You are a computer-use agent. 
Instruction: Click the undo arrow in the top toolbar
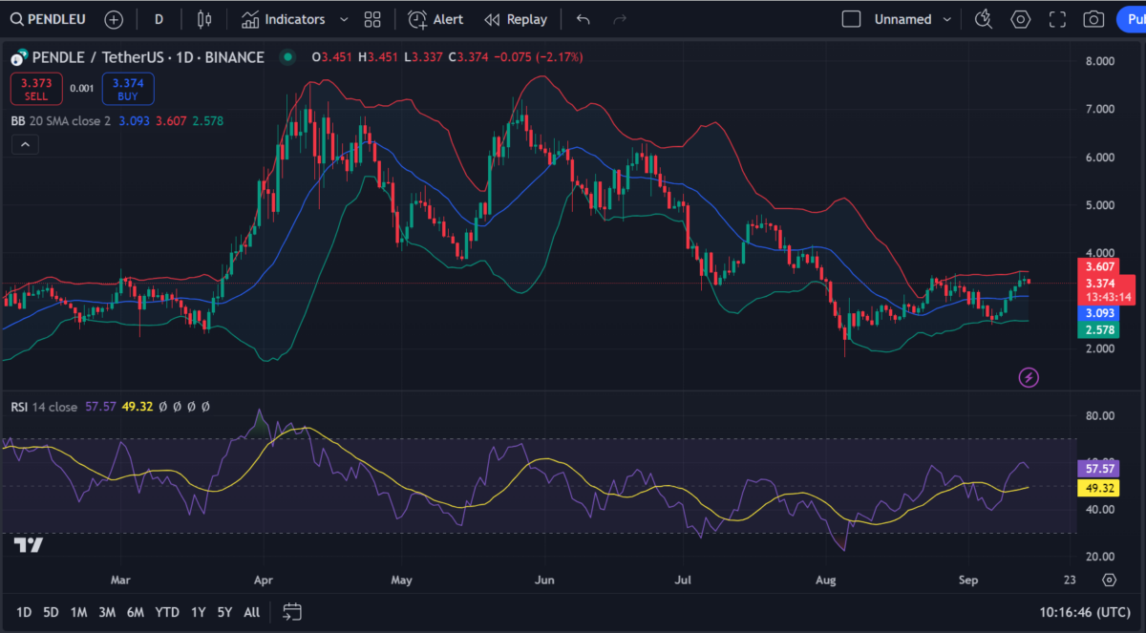tap(584, 19)
